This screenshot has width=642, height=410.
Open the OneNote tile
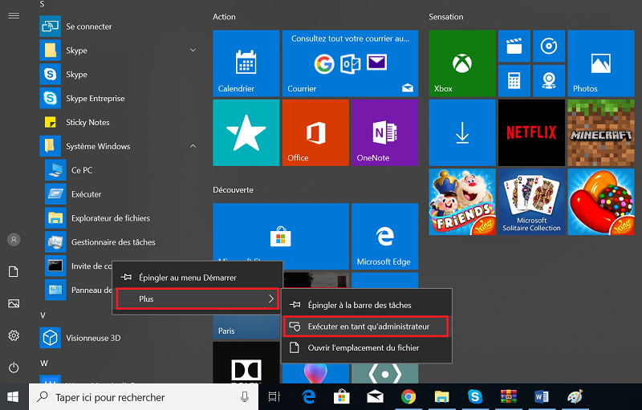click(x=385, y=132)
